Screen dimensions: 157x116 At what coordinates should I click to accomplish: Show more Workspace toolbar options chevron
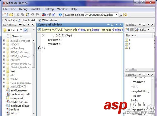click(153, 29)
